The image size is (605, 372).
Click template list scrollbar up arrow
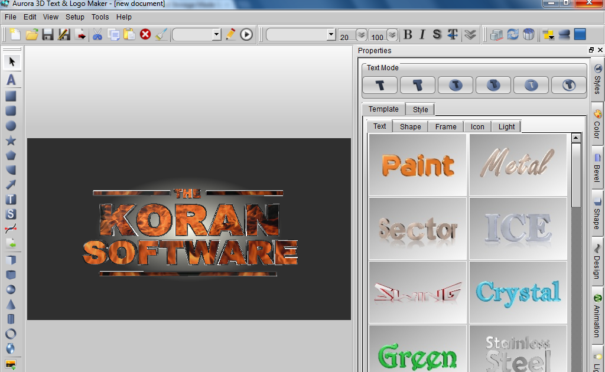pos(576,138)
